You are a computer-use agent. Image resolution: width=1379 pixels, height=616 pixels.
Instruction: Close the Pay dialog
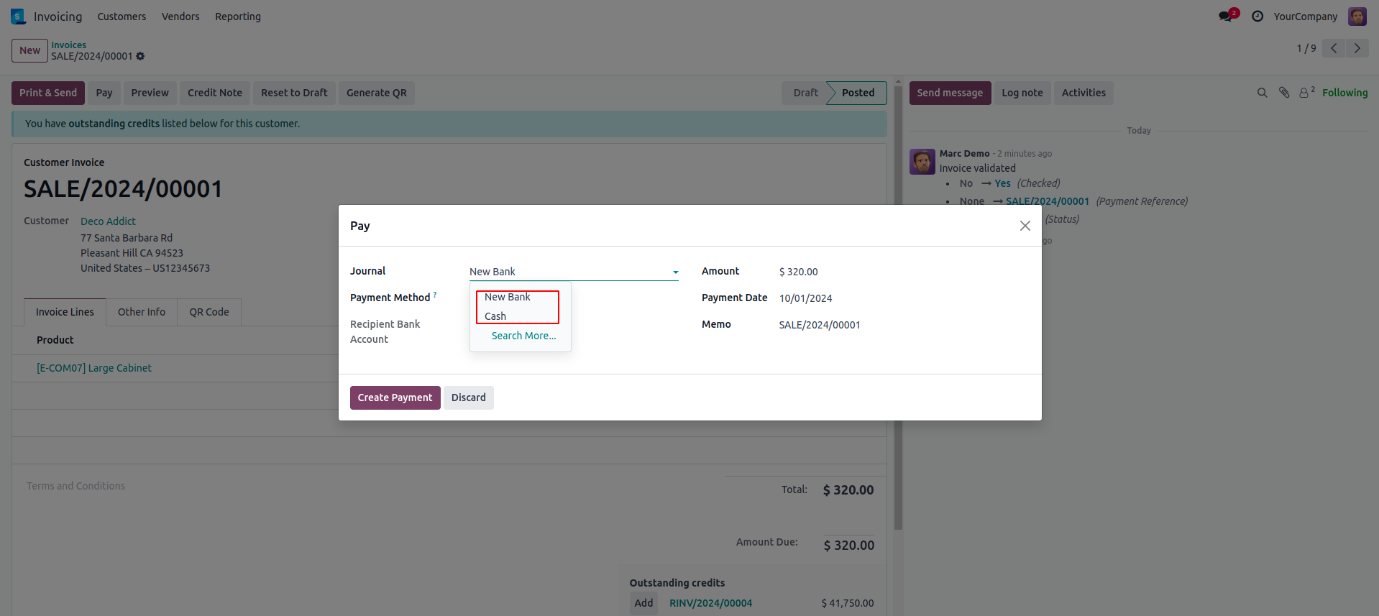[1025, 226]
